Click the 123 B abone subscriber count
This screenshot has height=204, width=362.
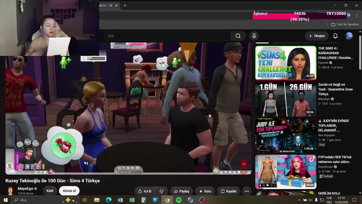coord(25,194)
